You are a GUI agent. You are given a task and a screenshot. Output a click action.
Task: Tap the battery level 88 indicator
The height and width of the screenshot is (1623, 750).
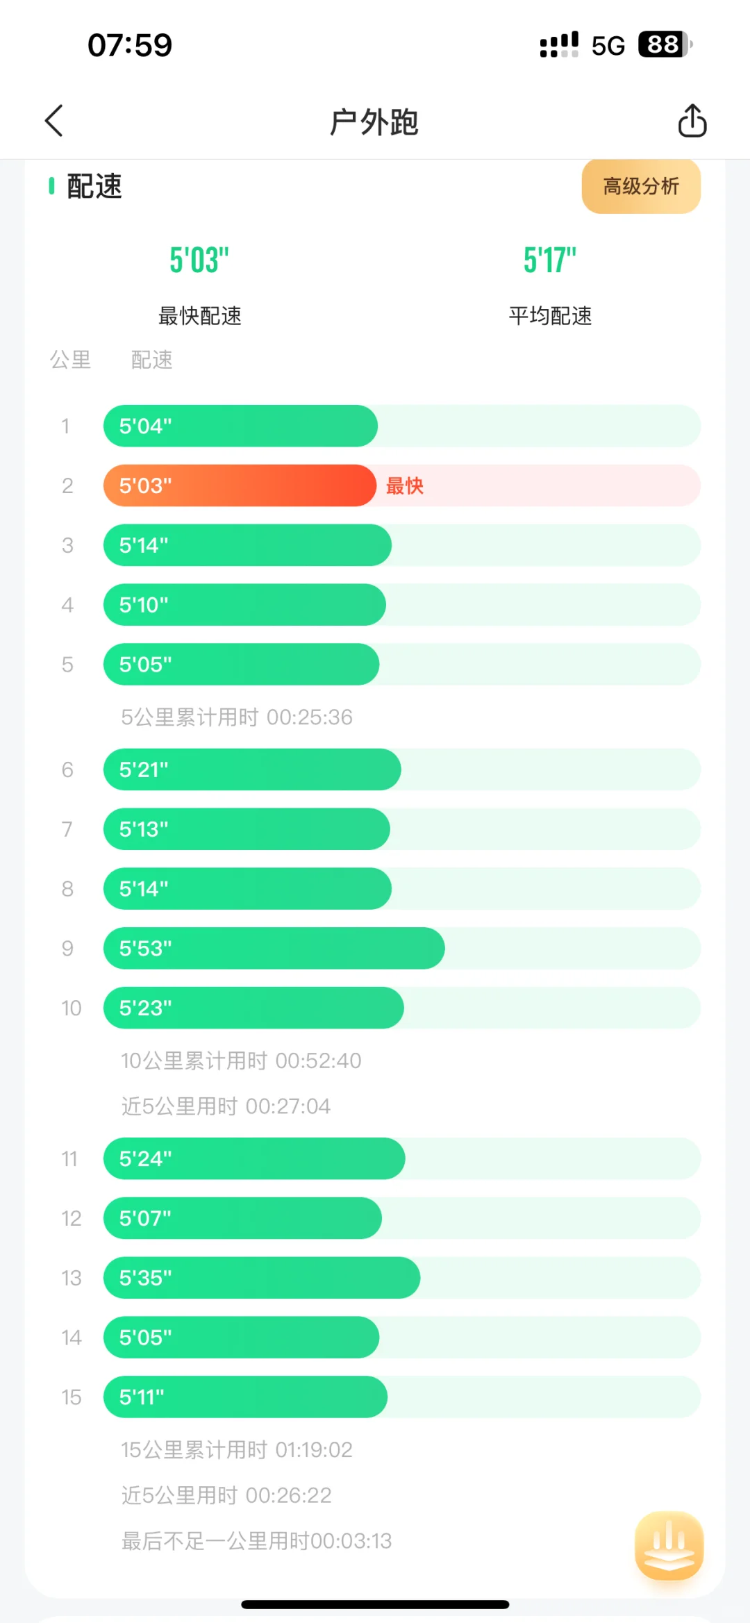(x=665, y=44)
